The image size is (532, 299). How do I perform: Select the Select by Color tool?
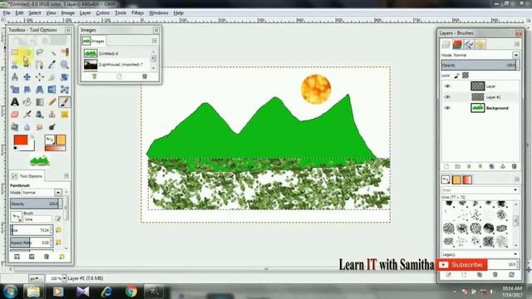click(x=65, y=51)
